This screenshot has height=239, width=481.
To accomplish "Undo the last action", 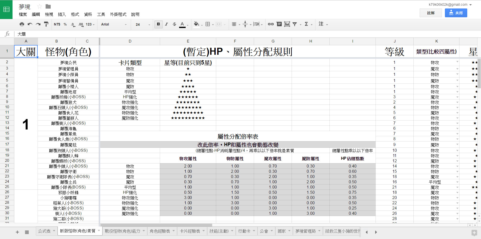I will coord(30,24).
